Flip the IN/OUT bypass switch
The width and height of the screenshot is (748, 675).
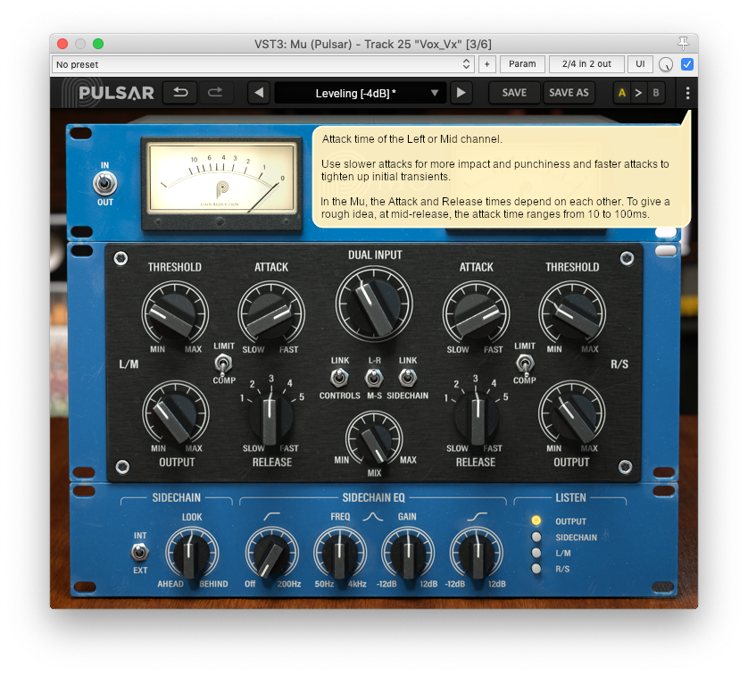[x=105, y=184]
